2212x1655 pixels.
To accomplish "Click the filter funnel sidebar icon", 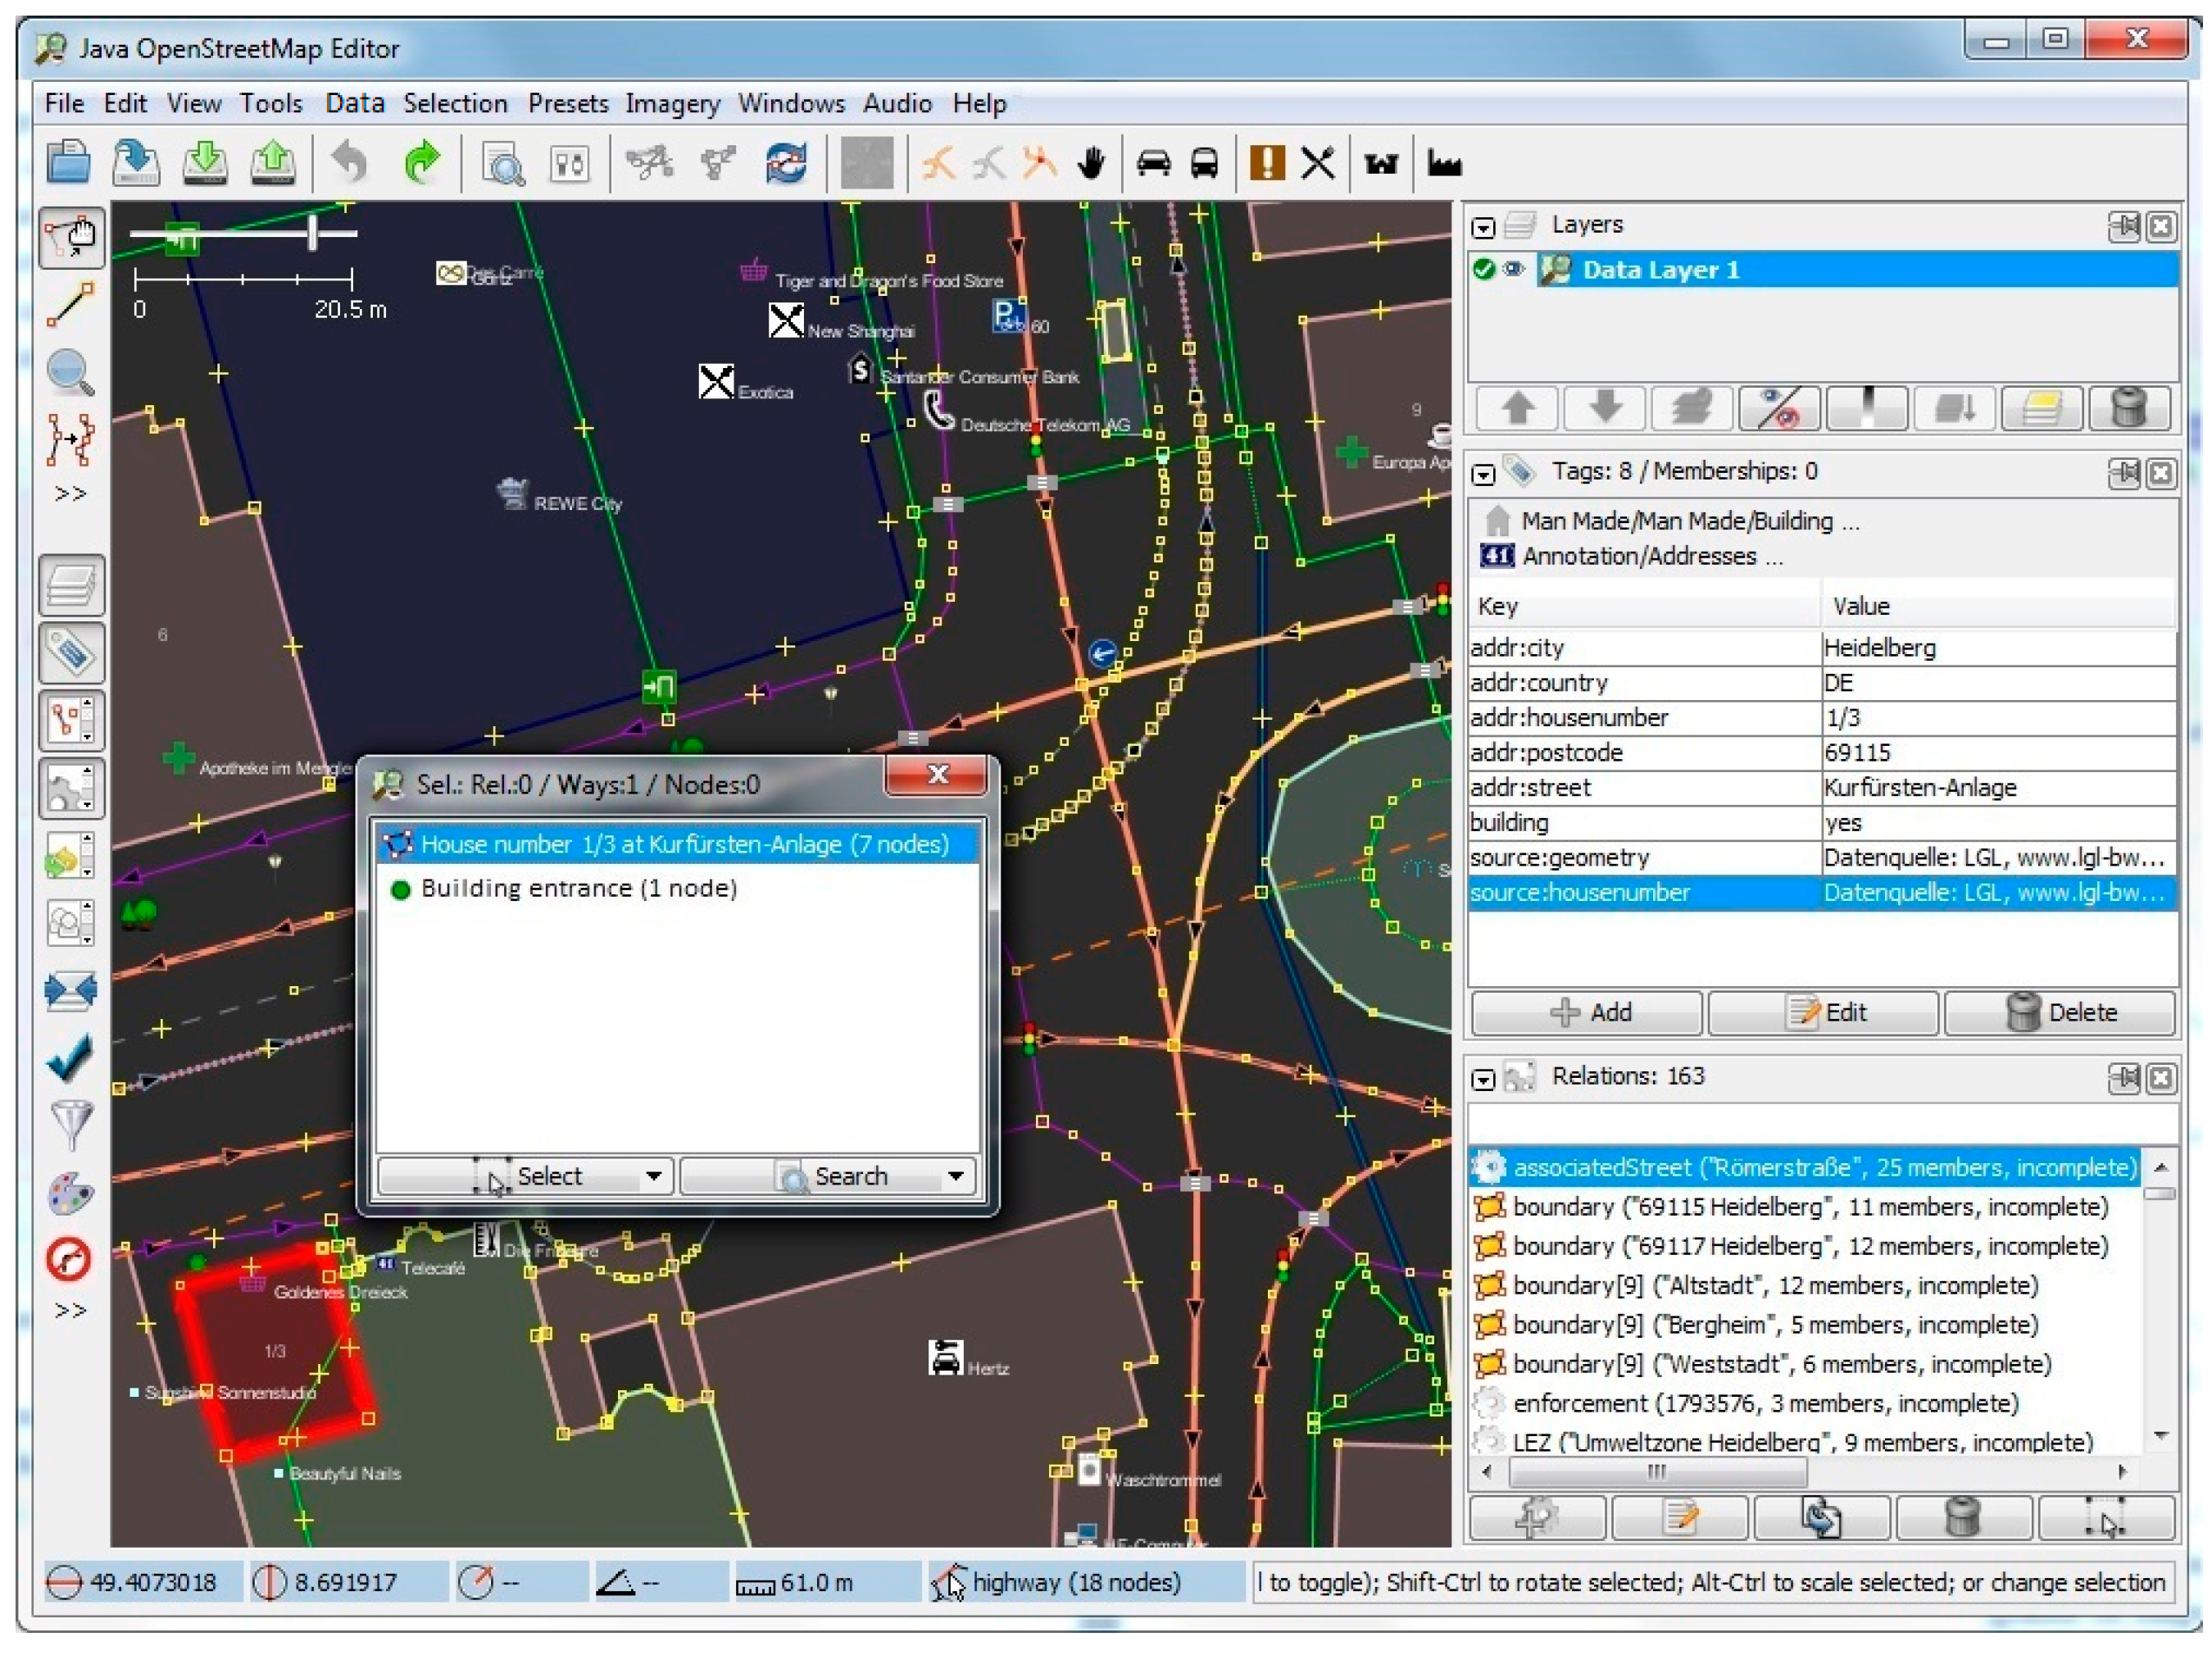I will [71, 1124].
